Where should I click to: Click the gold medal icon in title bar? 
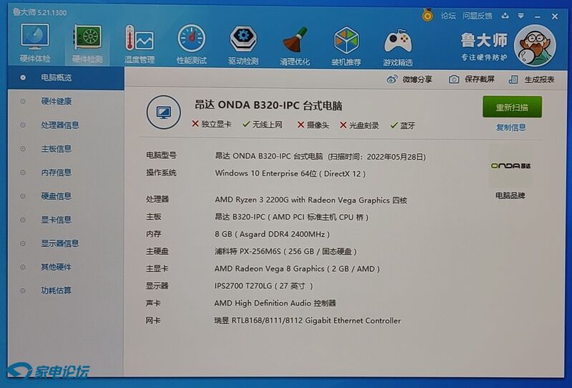point(427,15)
